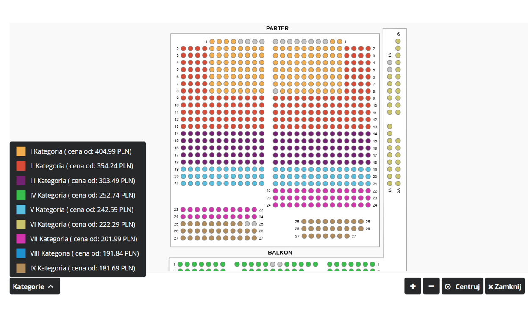Pick first blue seat in left row 19

[183, 169]
